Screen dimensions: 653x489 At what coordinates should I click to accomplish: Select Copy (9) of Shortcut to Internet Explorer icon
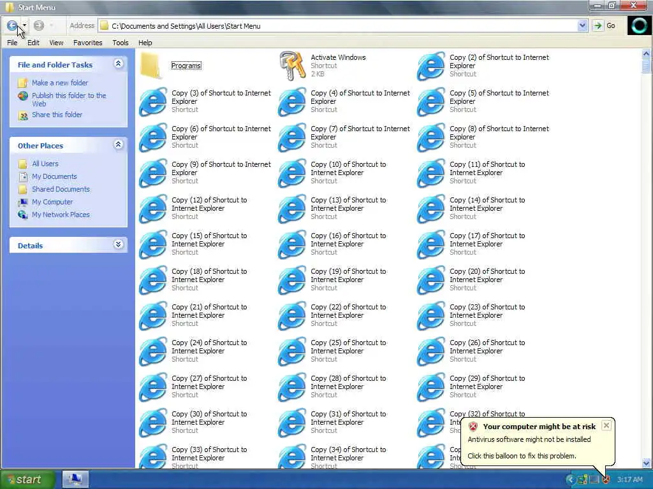tap(153, 173)
